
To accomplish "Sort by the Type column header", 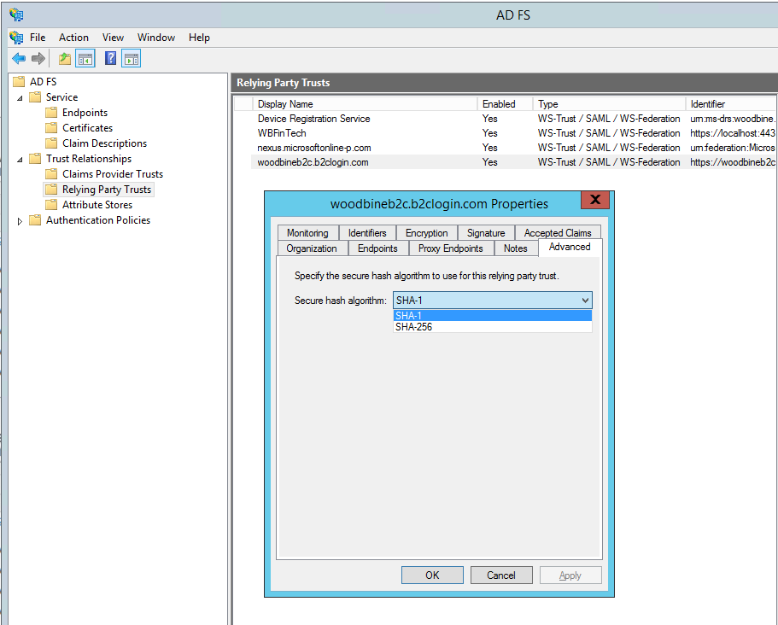I will click(x=609, y=103).
